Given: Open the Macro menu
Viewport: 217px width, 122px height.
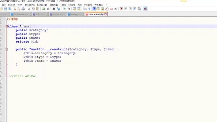Looking at the screenshot, I should pos(72,5).
